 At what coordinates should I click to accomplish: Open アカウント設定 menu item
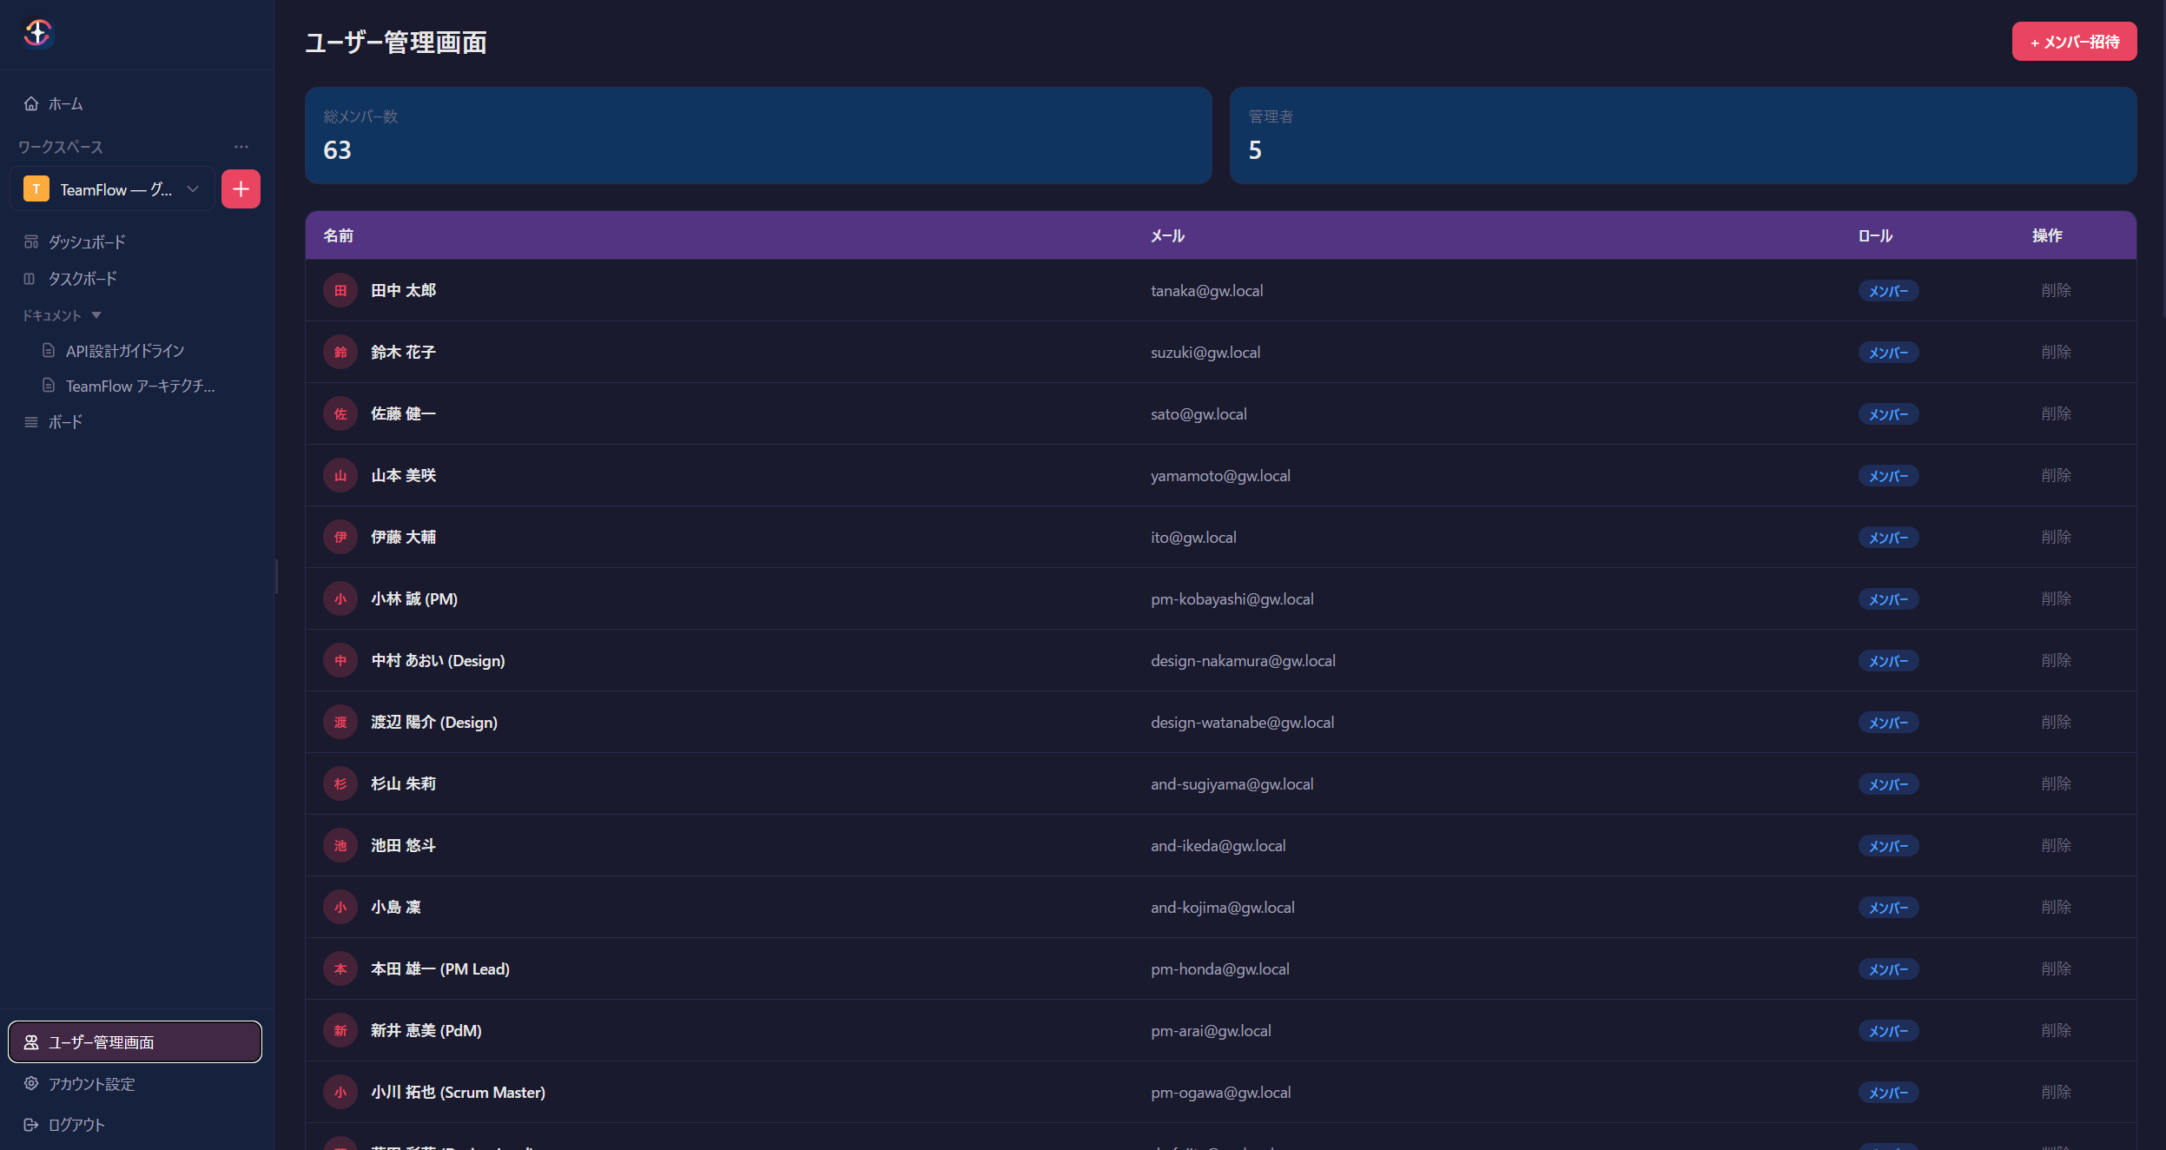(137, 1083)
